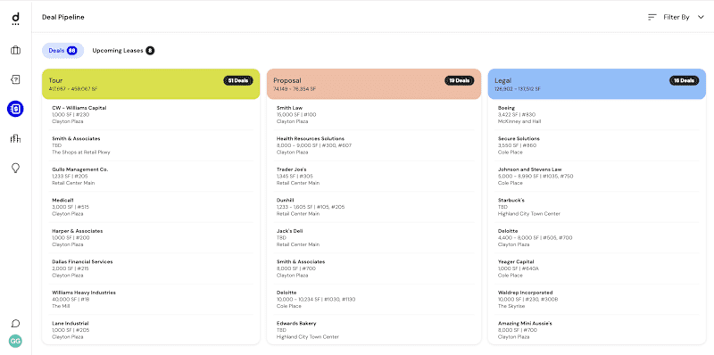714x355 pixels.
Task: Open the Lane Industrial deal
Action: pyautogui.click(x=152, y=330)
